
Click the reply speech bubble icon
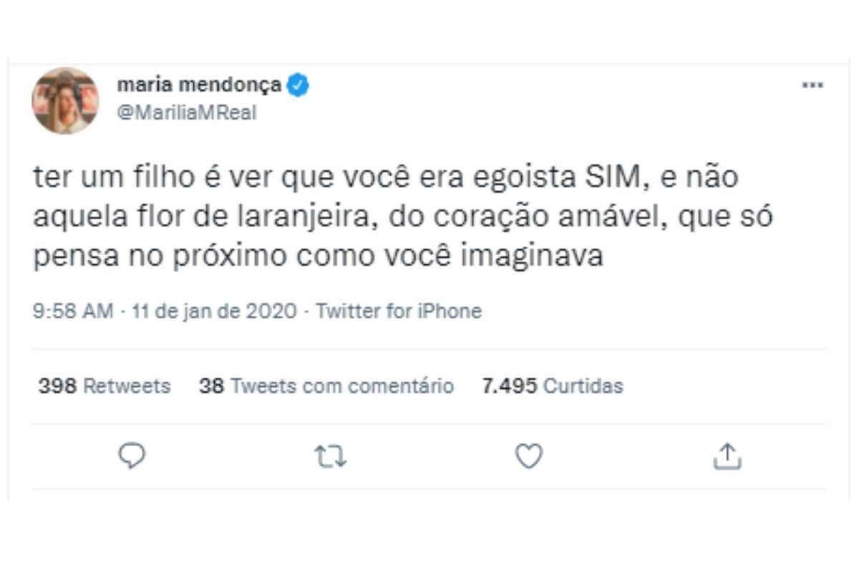click(x=132, y=456)
